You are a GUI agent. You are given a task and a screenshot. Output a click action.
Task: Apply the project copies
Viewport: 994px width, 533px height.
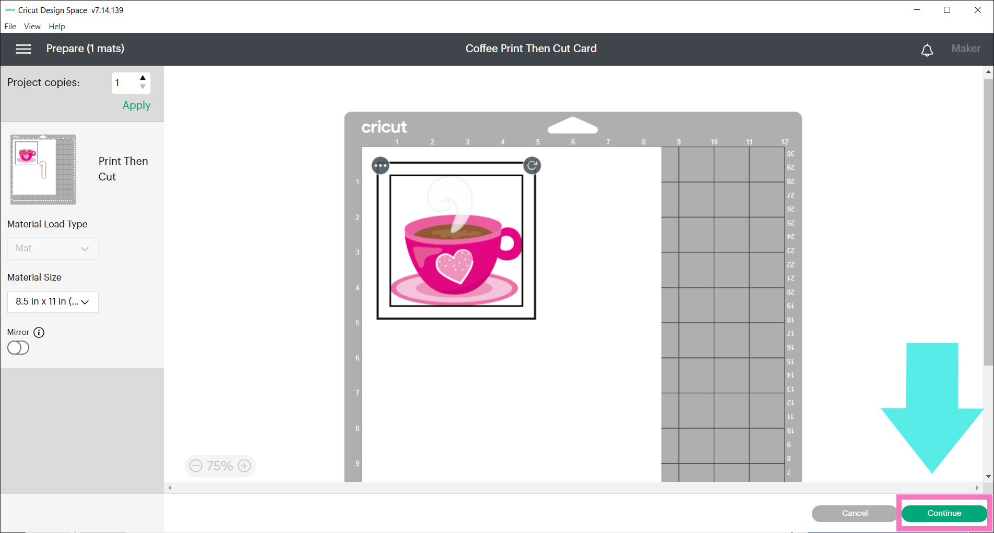click(x=136, y=105)
